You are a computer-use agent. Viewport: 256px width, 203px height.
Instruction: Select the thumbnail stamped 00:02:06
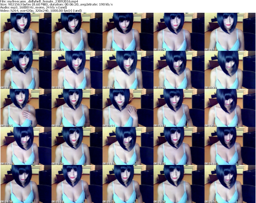coord(179,70)
